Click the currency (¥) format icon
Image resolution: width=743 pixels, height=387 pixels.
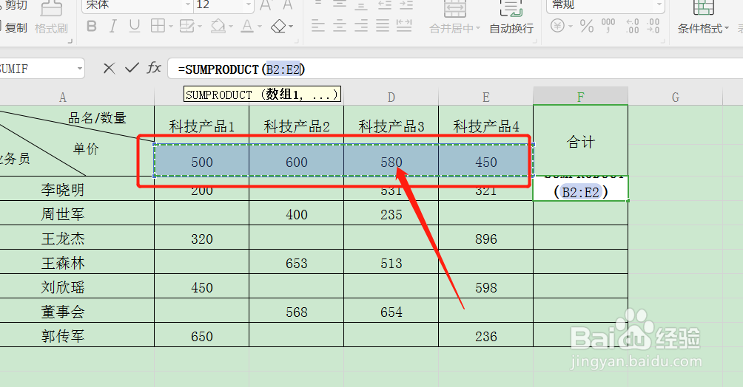[x=558, y=26]
